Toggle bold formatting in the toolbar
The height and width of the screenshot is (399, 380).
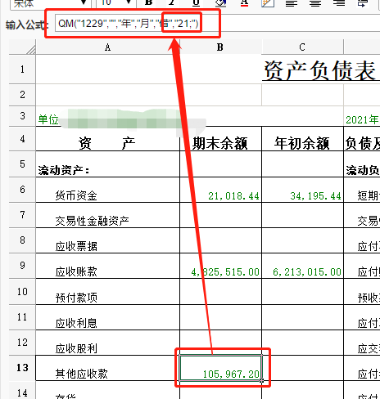coord(148,2)
